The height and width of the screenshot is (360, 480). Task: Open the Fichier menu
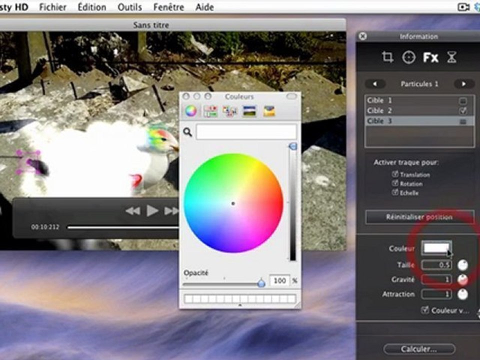(52, 7)
